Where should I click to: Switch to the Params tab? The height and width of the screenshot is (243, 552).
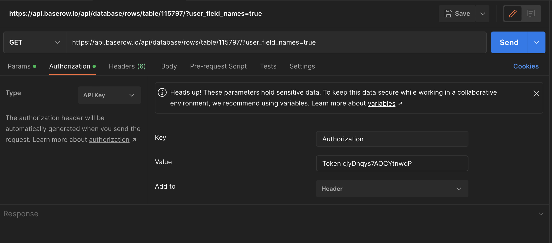[19, 66]
